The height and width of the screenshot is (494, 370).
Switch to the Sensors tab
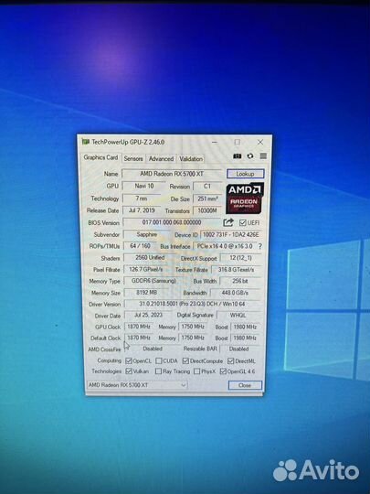pyautogui.click(x=133, y=159)
